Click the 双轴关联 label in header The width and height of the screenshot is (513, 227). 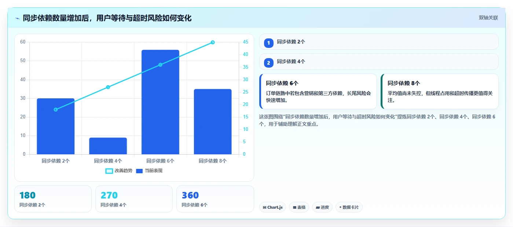[488, 18]
